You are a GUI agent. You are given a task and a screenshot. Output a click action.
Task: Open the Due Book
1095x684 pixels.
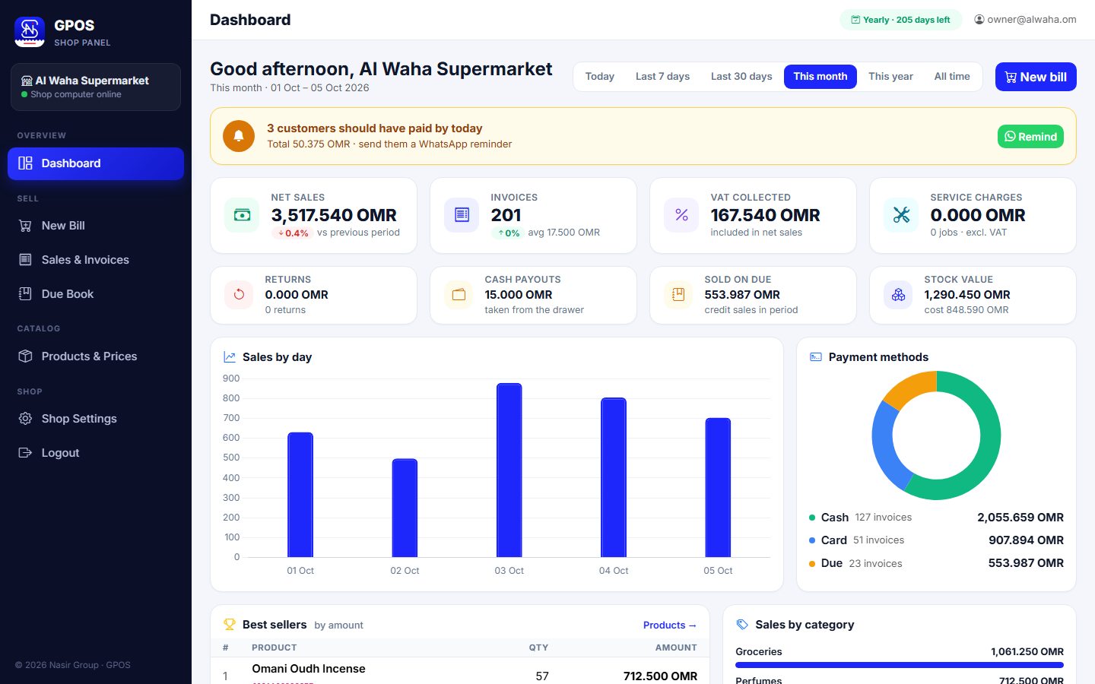tap(96, 294)
